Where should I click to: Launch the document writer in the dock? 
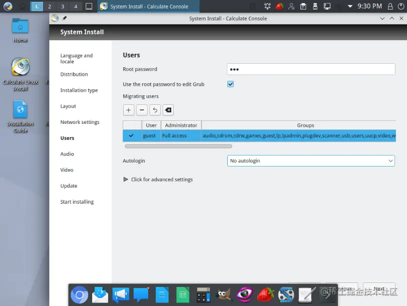(162, 295)
